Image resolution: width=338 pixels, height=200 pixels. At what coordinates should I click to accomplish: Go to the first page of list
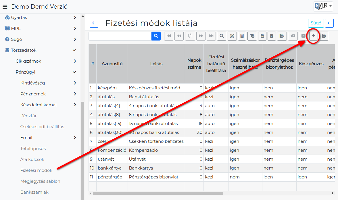[x=169, y=36]
